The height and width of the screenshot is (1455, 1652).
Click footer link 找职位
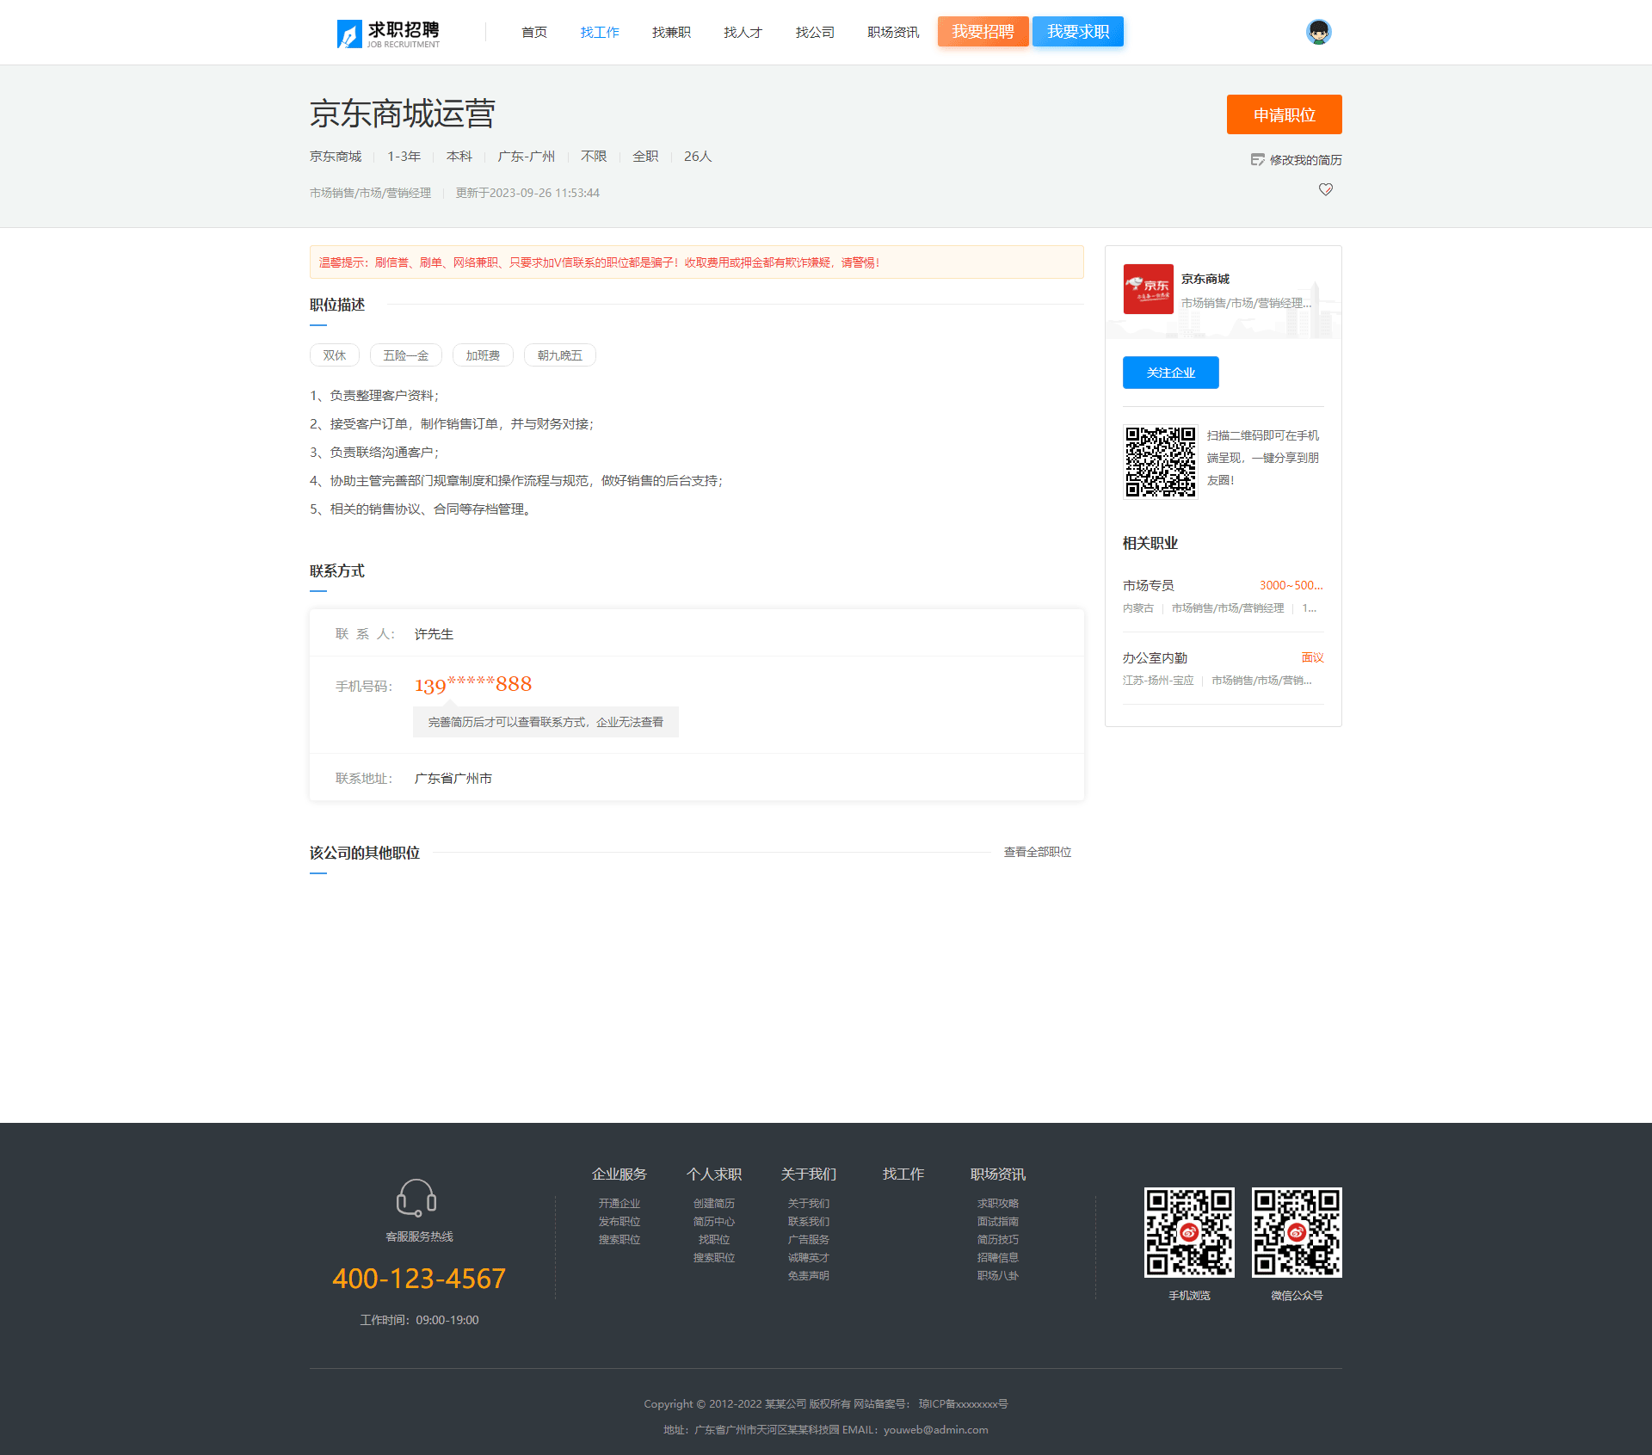click(714, 1240)
